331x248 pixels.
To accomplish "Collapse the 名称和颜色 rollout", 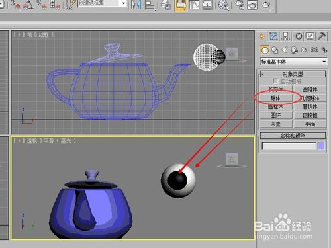I will point(293,136).
